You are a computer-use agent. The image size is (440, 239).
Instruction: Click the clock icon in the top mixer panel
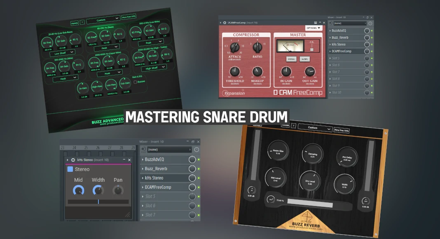pos(370,23)
